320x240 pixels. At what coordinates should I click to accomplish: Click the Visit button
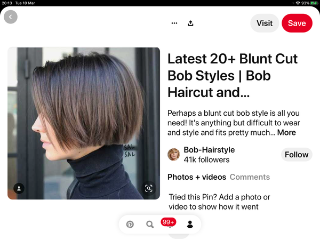[x=265, y=23]
